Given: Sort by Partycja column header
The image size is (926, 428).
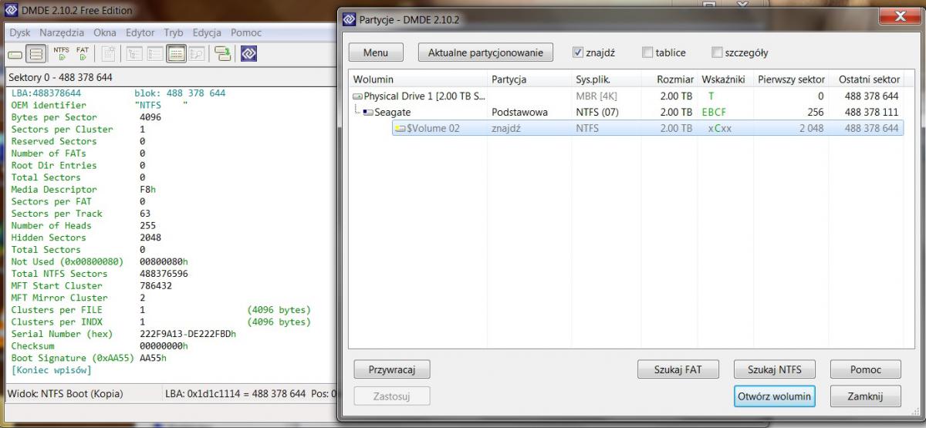Looking at the screenshot, I should click(529, 79).
